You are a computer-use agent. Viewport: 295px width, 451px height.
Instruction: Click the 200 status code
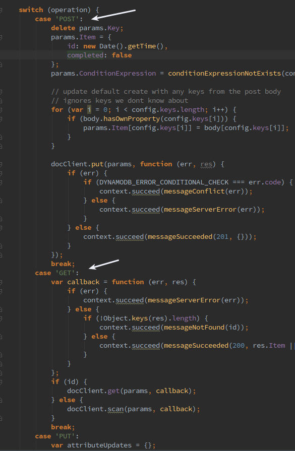pyautogui.click(x=239, y=346)
